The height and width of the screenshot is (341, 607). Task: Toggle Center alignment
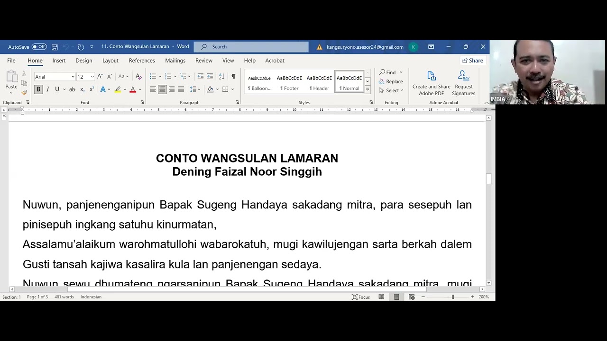162,90
